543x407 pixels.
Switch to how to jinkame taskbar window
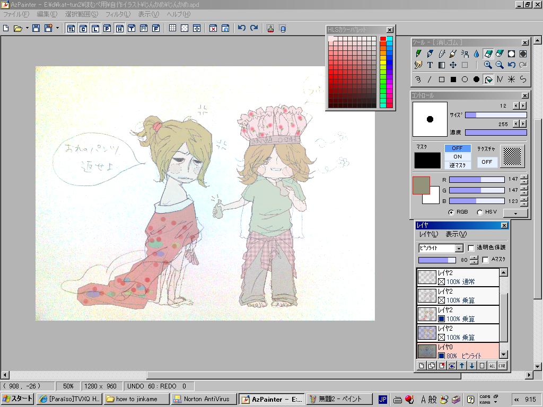[136, 399]
